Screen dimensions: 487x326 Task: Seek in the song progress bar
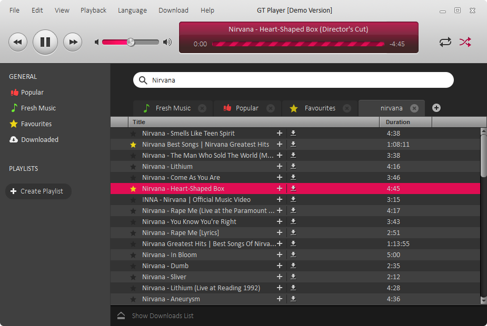tap(298, 44)
